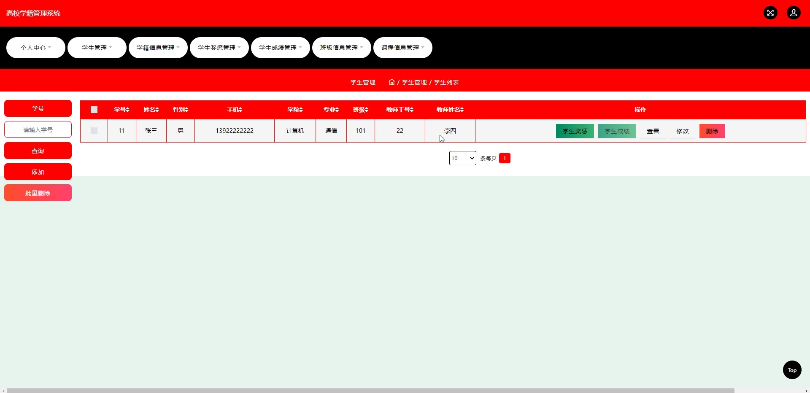
Task: Click the 批量删除 batch delete button
Action: tap(38, 193)
